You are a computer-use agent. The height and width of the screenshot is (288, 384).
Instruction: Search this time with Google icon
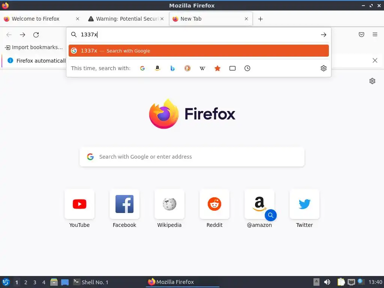[x=142, y=68]
